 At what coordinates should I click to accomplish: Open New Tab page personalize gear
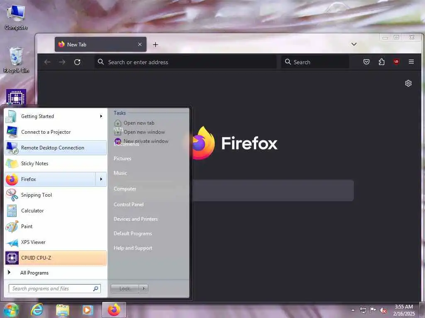coord(408,83)
